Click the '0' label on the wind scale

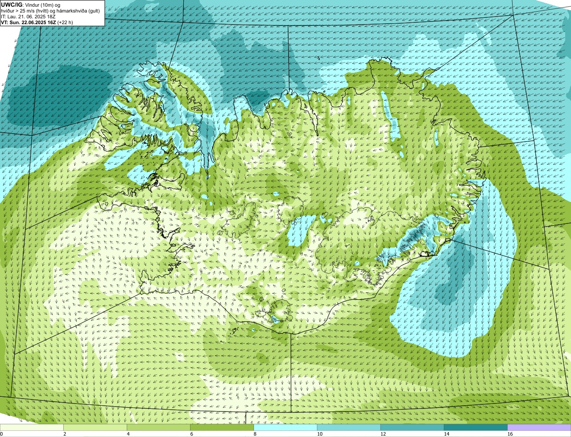pos(2,434)
